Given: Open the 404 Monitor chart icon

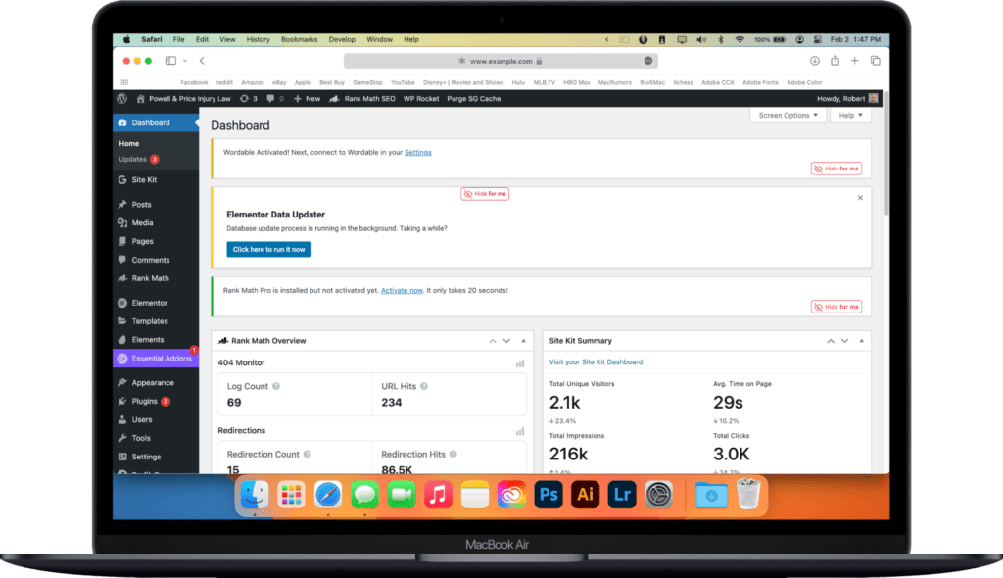Looking at the screenshot, I should tap(520, 363).
